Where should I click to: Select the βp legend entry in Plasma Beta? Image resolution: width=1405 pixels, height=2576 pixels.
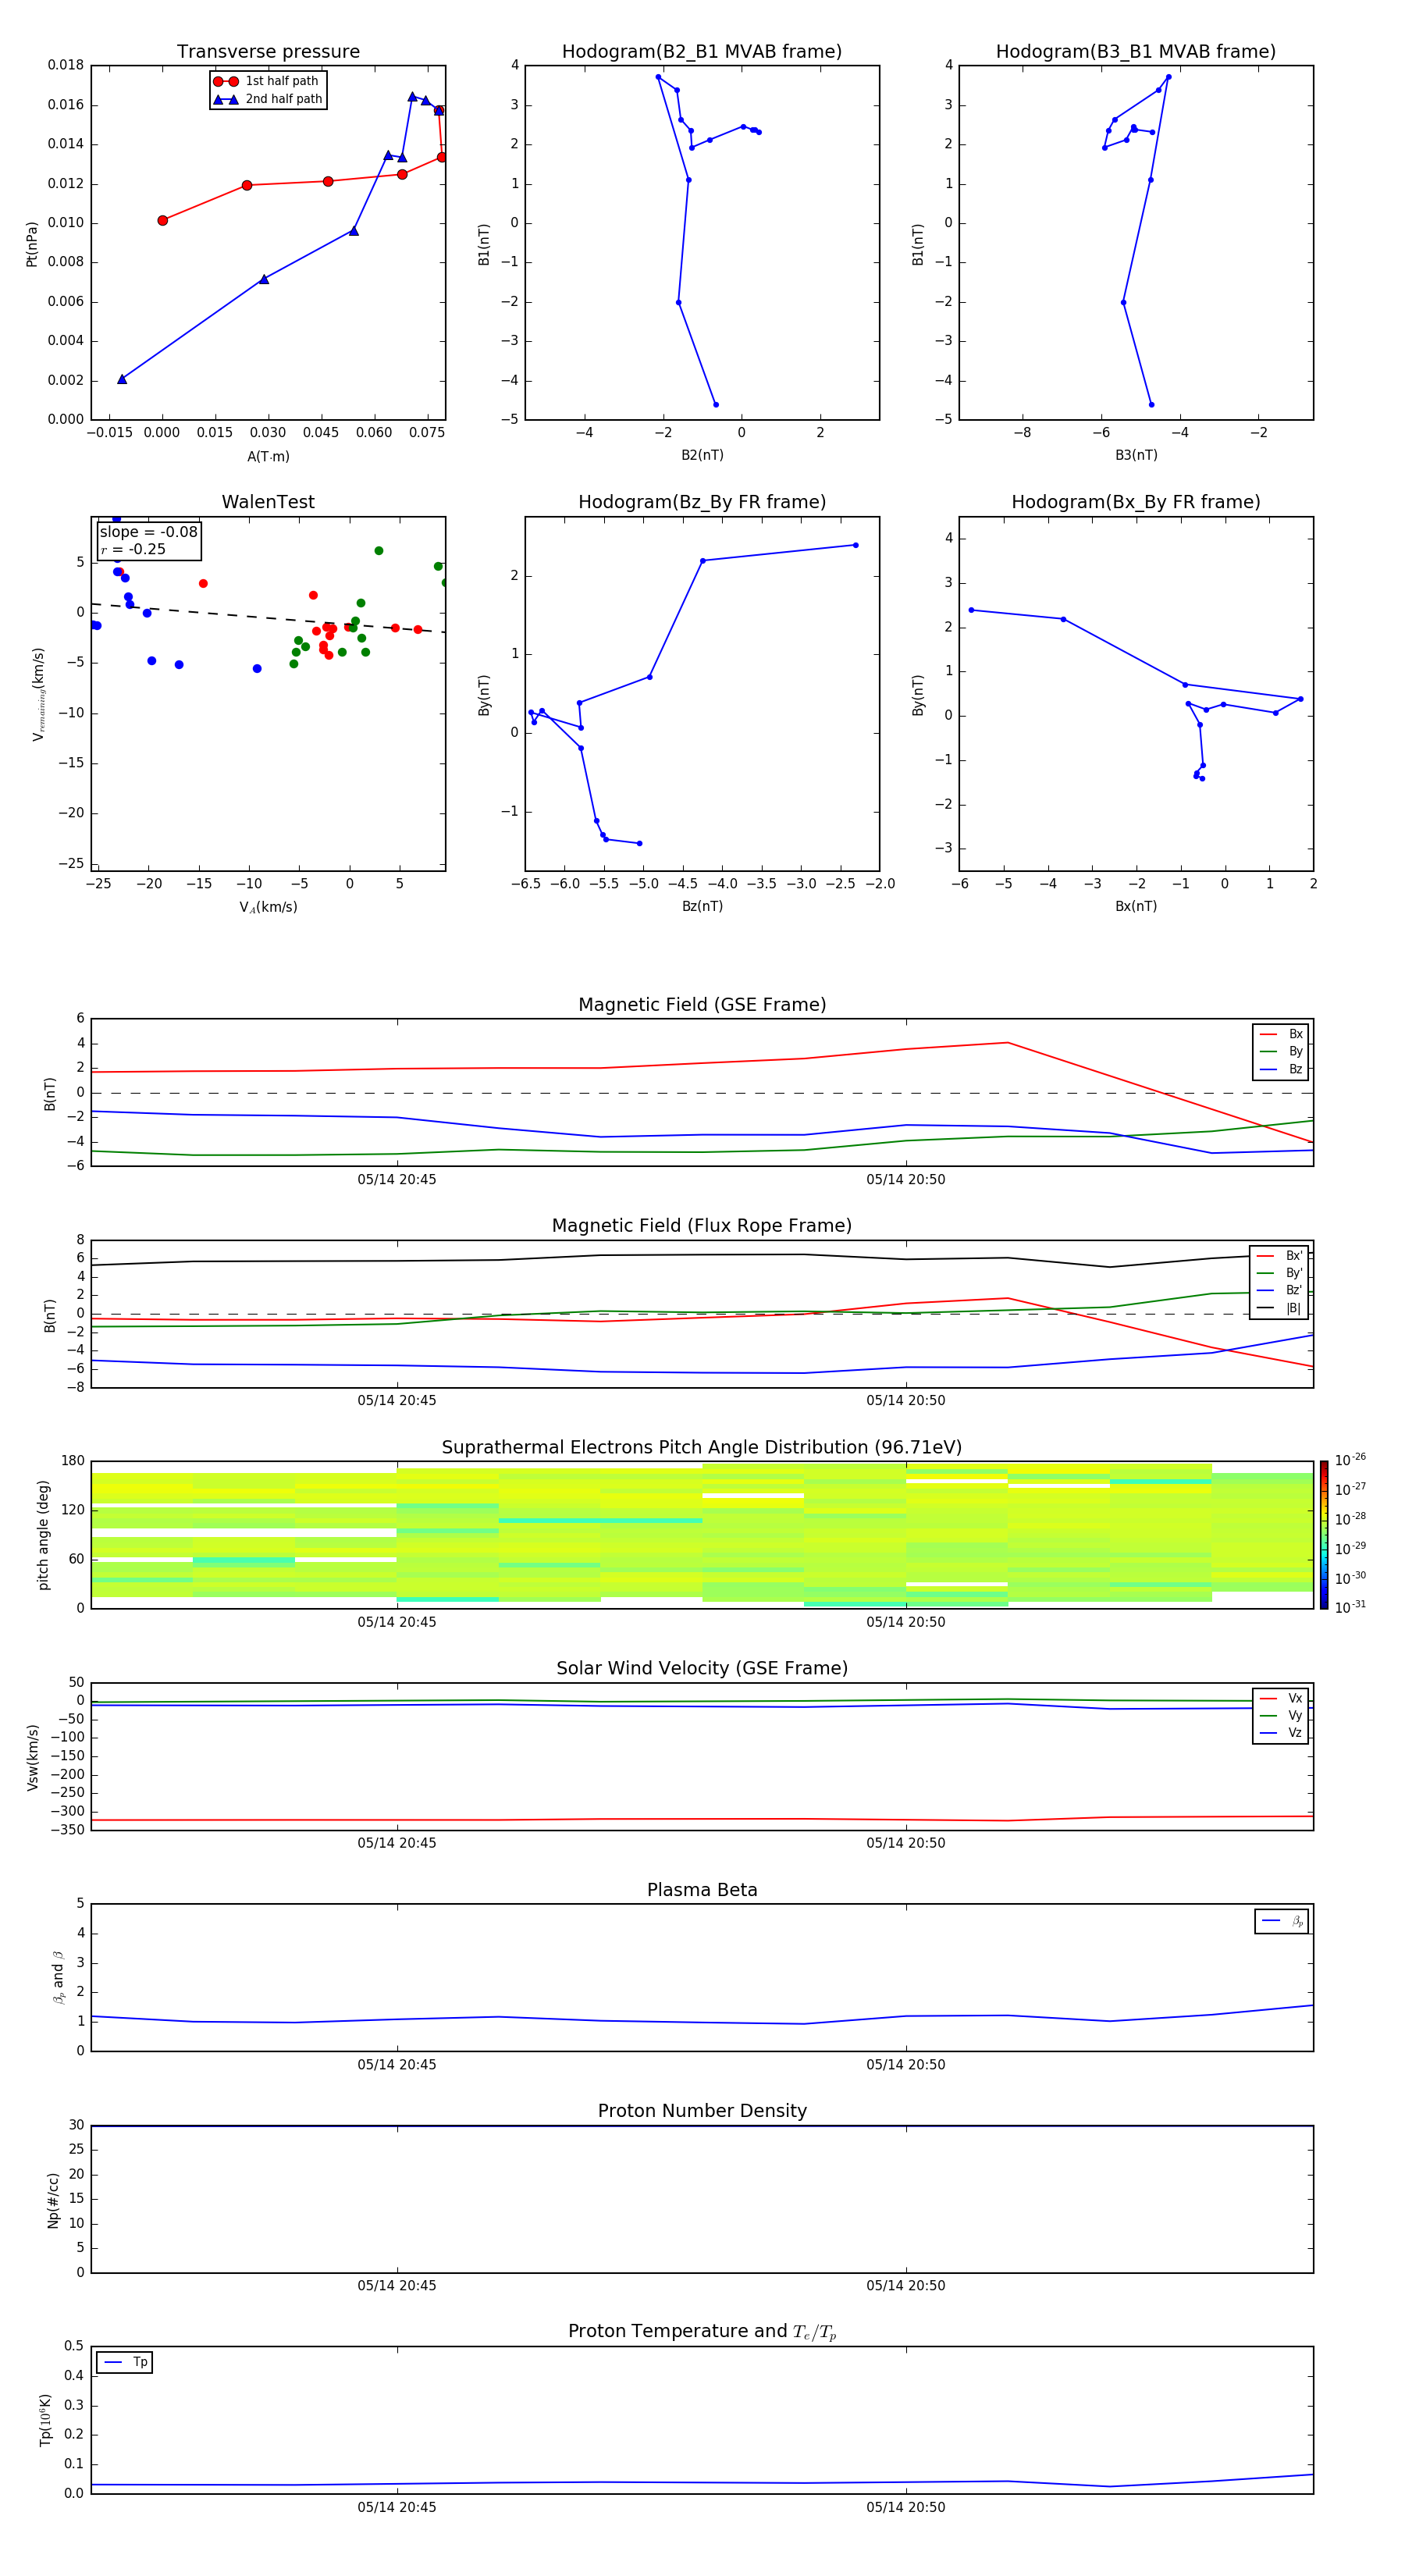coord(1282,1921)
